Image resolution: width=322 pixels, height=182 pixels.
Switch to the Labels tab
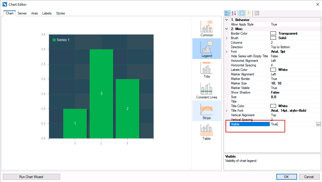click(47, 13)
